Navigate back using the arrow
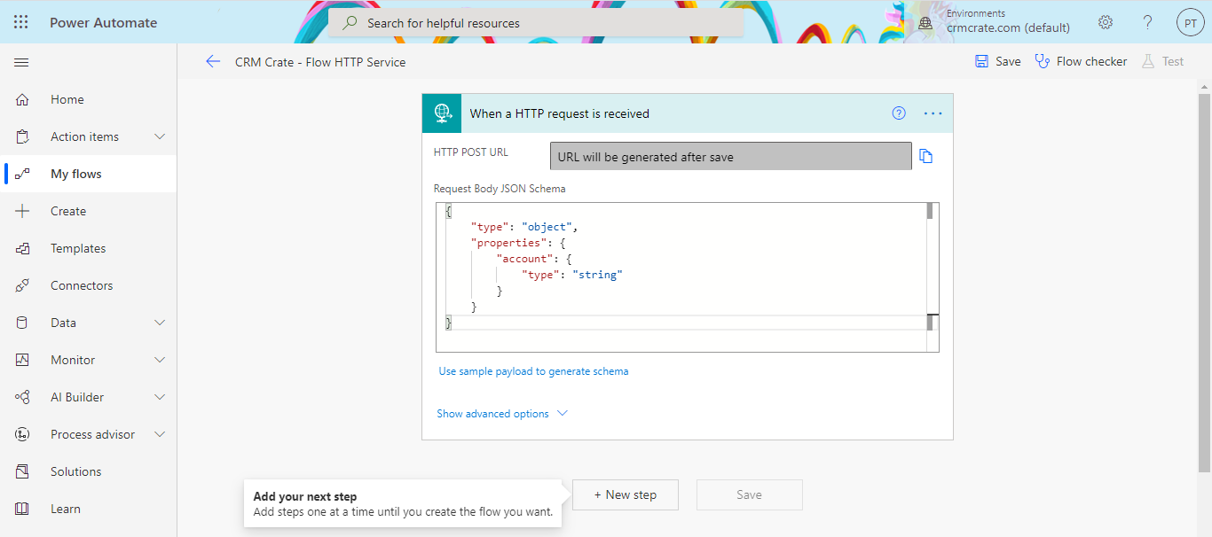 click(213, 61)
